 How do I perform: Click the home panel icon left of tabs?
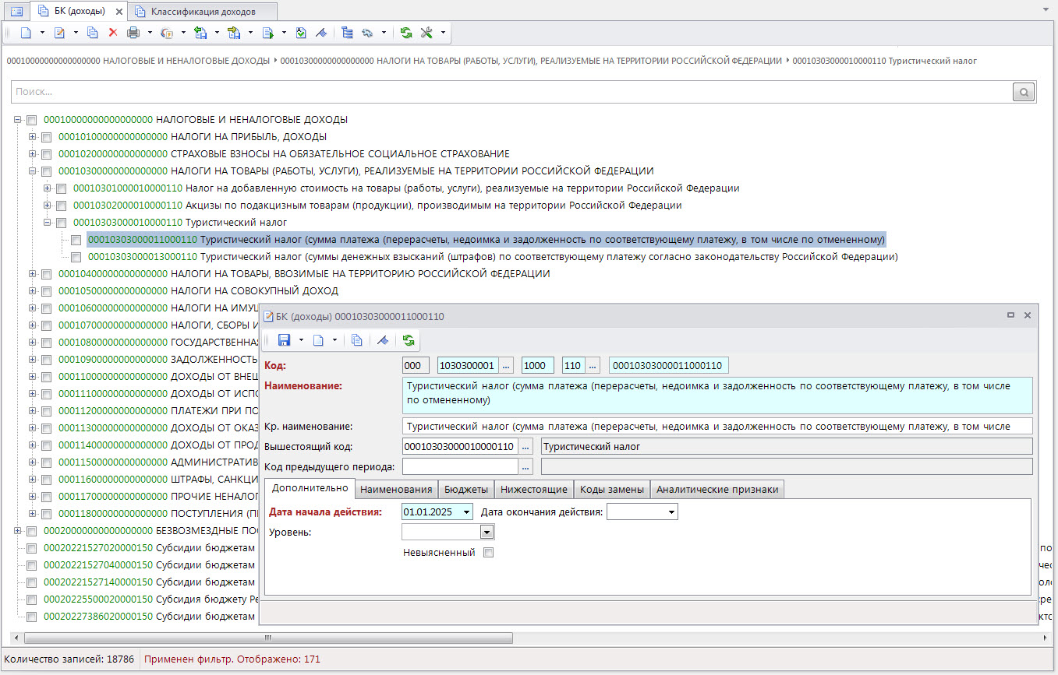point(16,11)
